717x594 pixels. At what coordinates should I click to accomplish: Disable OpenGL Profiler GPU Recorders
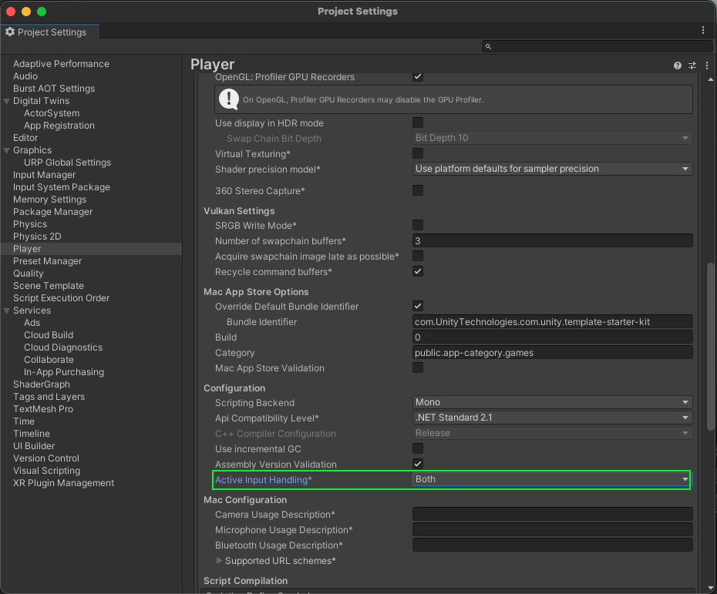click(x=418, y=77)
